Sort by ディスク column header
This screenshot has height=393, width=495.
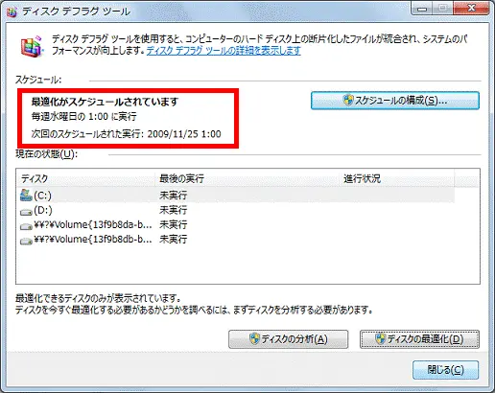85,178
